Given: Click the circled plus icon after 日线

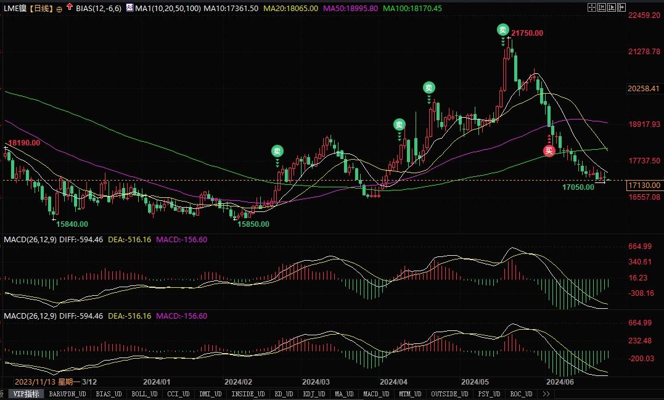Looking at the screenshot, I should coord(59,9).
